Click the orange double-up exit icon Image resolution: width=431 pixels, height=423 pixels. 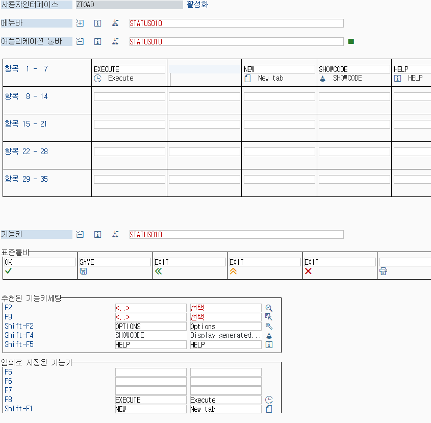tap(233, 271)
